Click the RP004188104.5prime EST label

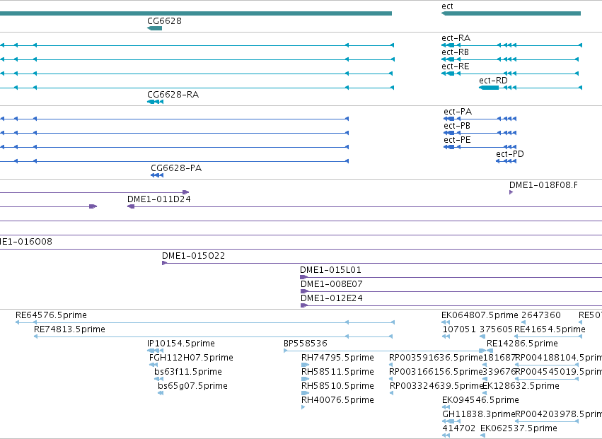coord(559,358)
